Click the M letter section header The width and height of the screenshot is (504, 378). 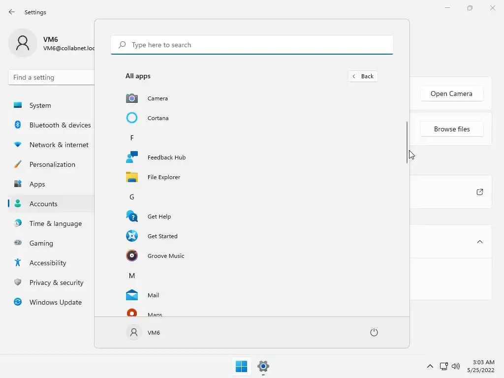(x=132, y=276)
